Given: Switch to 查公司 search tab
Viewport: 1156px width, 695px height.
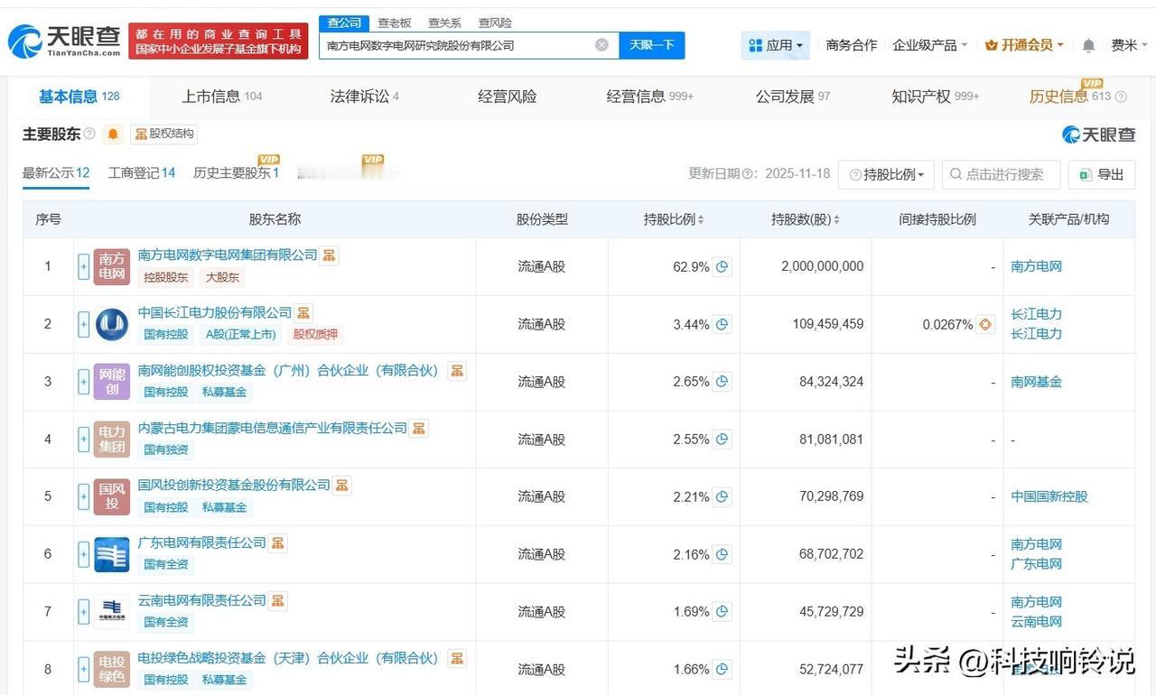Looking at the screenshot, I should pyautogui.click(x=344, y=23).
